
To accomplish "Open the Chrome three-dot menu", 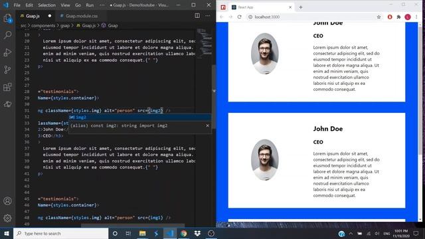I will (416, 17).
